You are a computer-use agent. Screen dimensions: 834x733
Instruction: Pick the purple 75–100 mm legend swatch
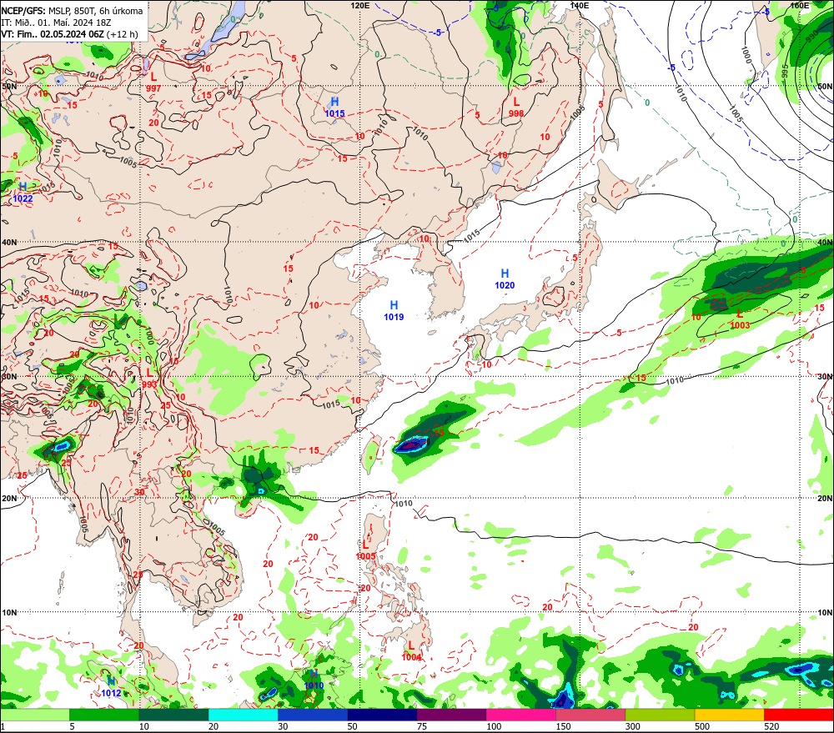(x=451, y=715)
